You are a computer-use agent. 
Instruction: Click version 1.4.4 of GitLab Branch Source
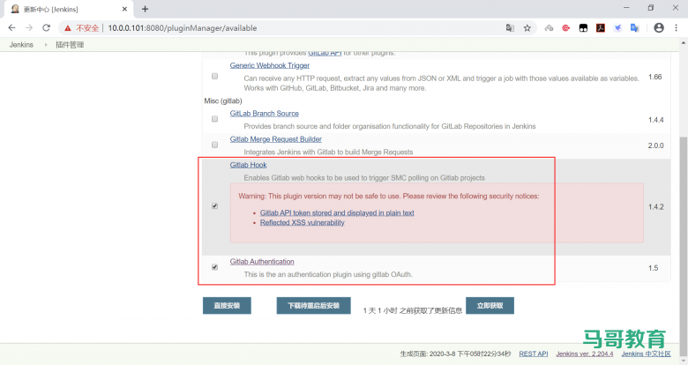click(656, 120)
